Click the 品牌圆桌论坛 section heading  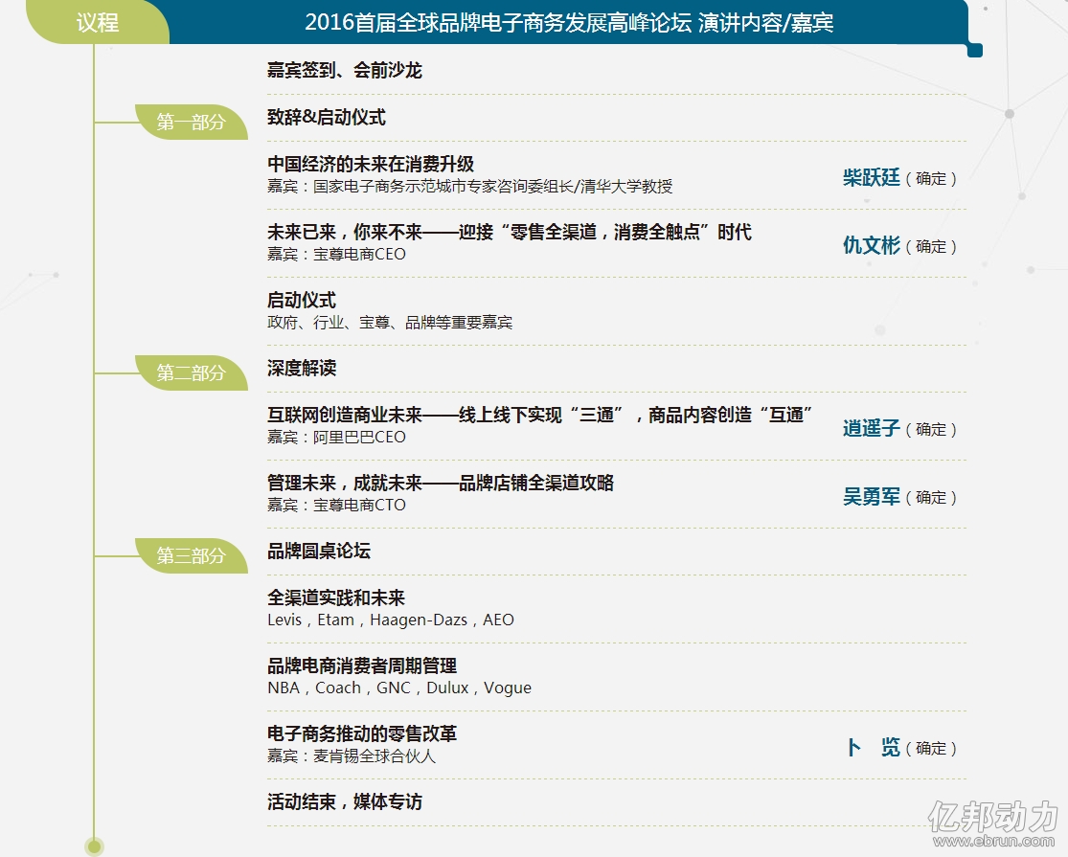coord(319,551)
